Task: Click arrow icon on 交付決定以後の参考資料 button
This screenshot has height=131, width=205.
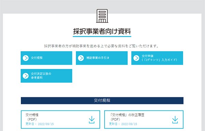Action: point(26,76)
